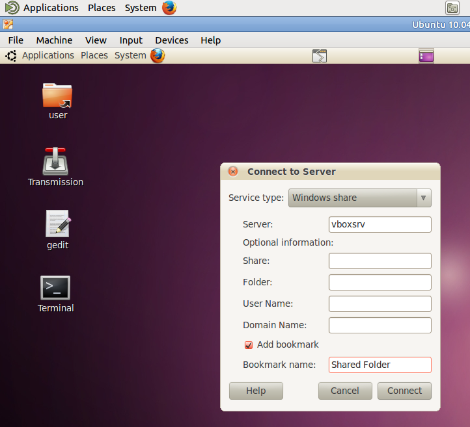Click the Cancel button

click(x=345, y=391)
